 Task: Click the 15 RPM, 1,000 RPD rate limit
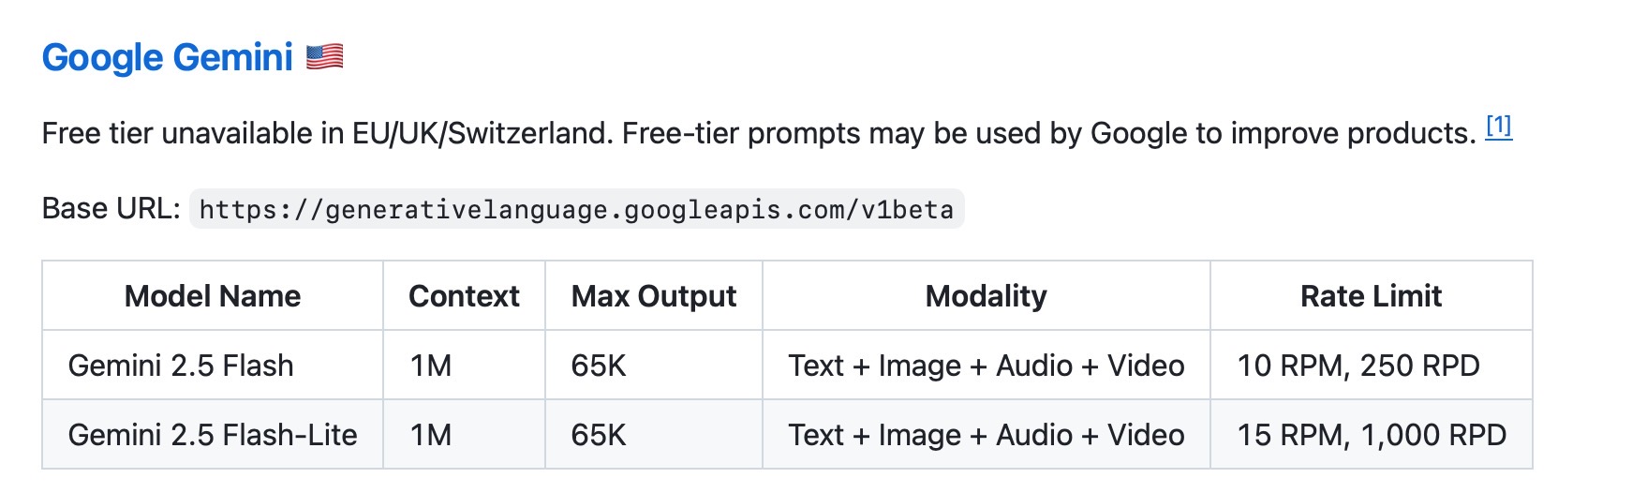tap(1372, 435)
